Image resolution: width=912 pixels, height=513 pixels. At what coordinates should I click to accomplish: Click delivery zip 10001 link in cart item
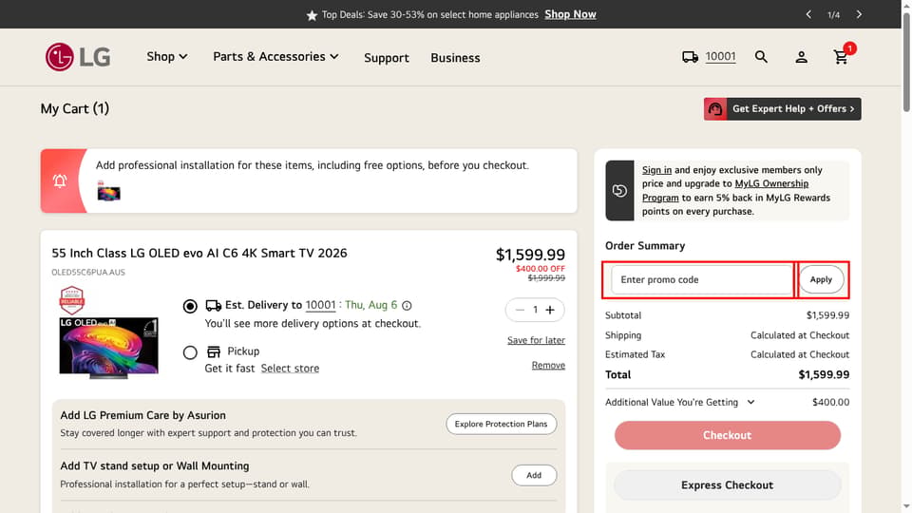pyautogui.click(x=320, y=305)
